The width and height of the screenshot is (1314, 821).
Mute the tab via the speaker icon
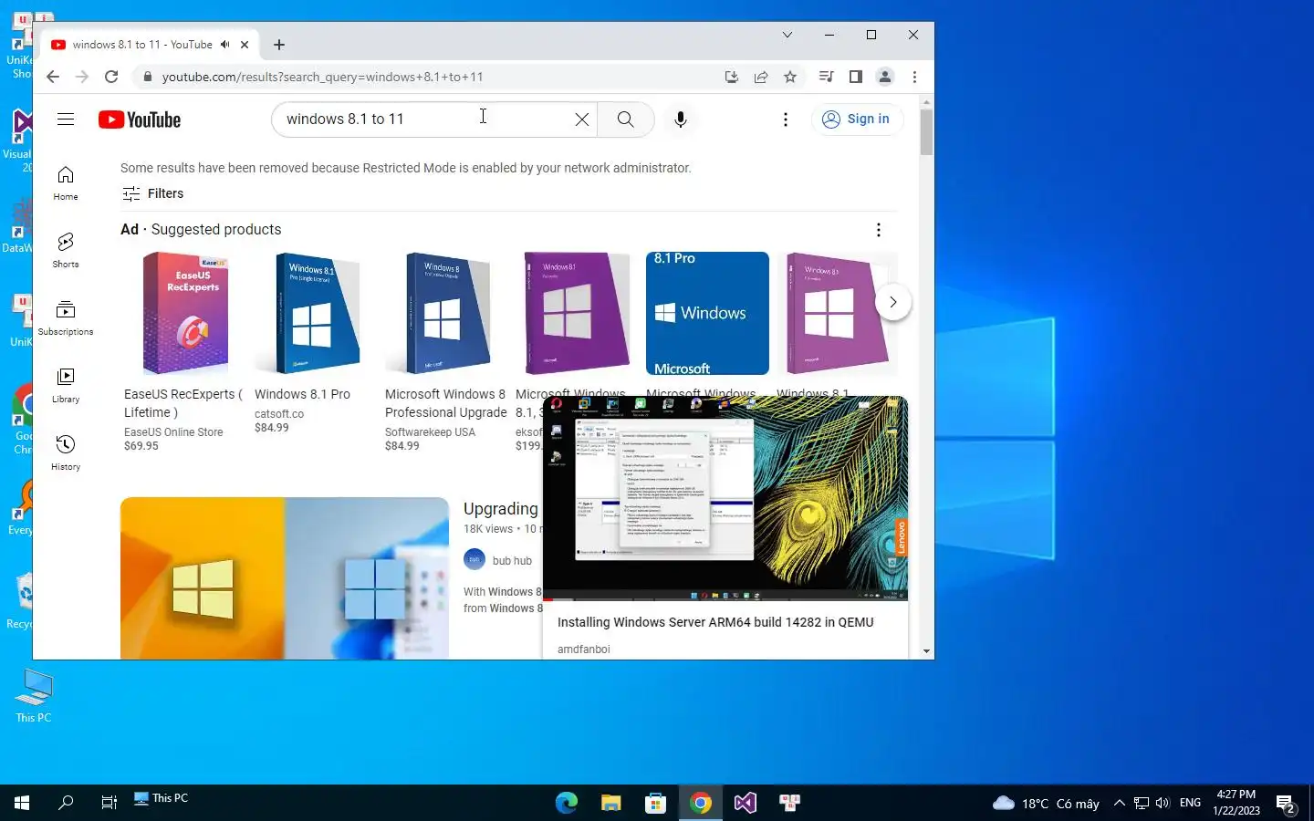click(x=225, y=44)
